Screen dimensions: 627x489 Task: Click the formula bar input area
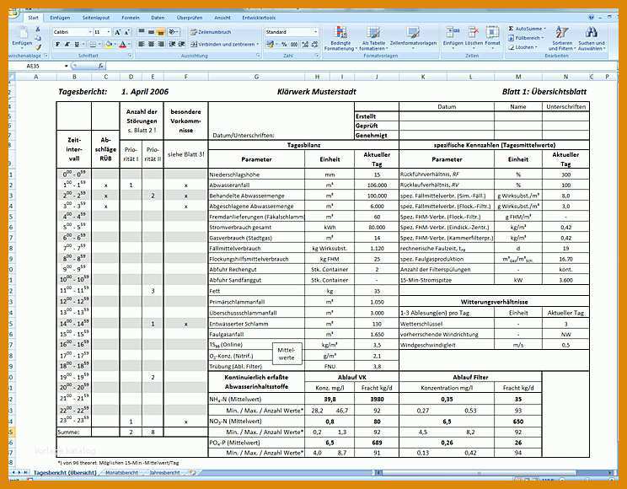360,66
